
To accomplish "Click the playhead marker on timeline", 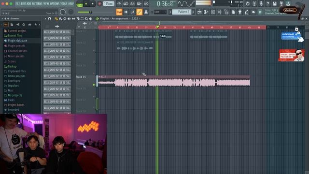I will 157,27.
